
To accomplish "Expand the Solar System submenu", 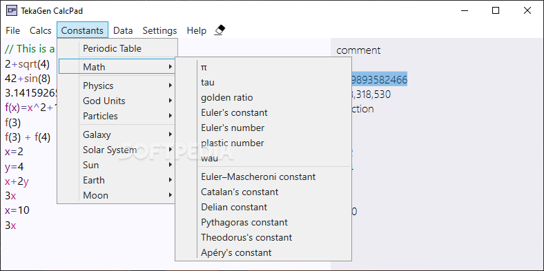I will click(x=117, y=150).
